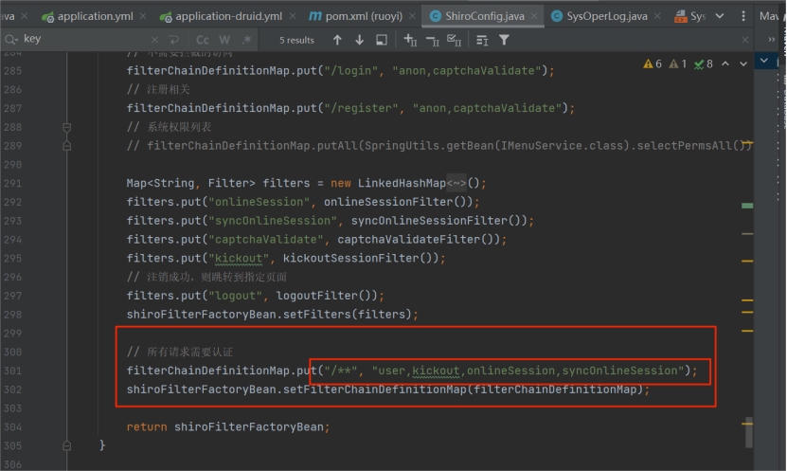Toggle Words (W) search option
The image size is (787, 471).
pos(224,40)
